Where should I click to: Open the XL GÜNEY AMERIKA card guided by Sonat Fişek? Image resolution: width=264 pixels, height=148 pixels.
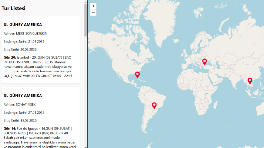[x=41, y=117]
